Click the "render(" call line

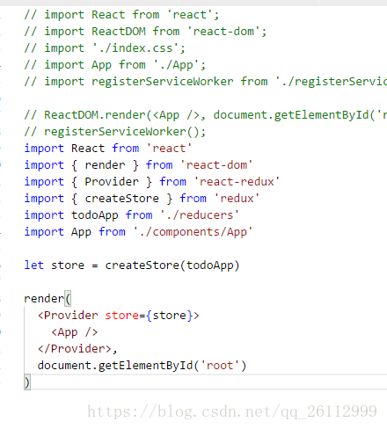(x=47, y=299)
